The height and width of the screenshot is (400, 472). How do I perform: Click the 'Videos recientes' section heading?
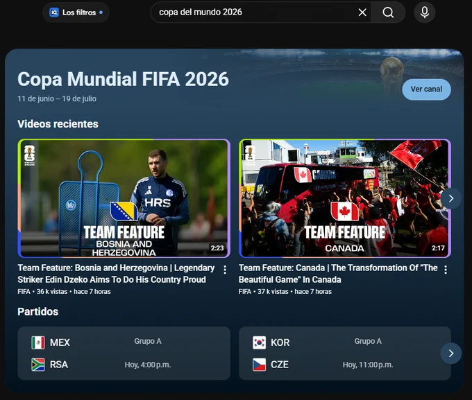pos(58,124)
